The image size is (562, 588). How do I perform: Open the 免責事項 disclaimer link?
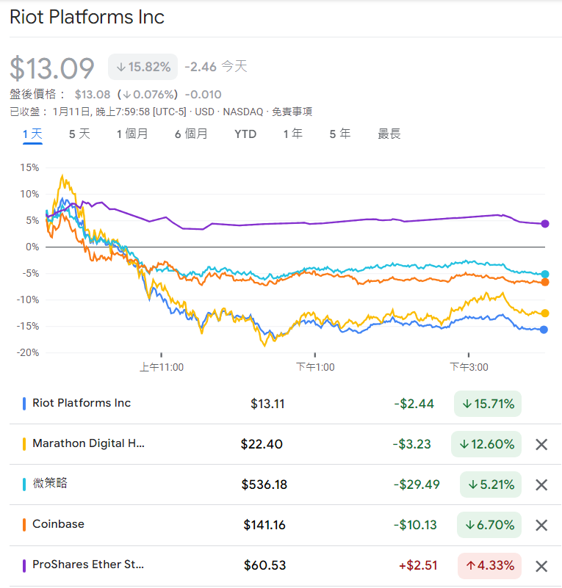point(292,112)
